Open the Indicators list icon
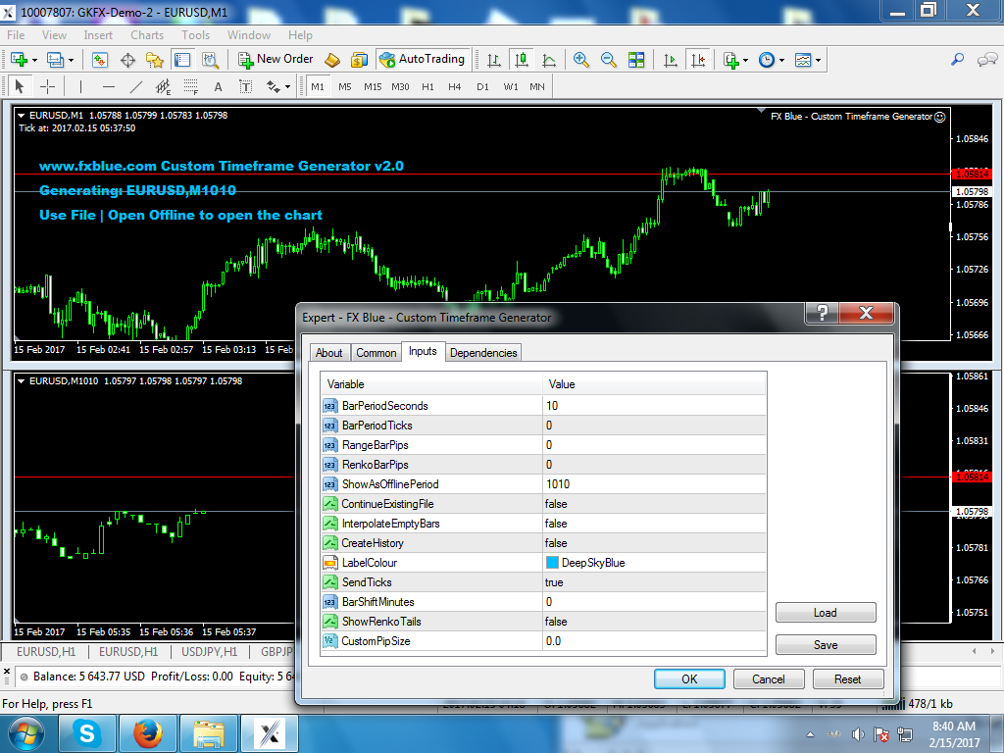This screenshot has width=1004, height=753. [x=731, y=60]
